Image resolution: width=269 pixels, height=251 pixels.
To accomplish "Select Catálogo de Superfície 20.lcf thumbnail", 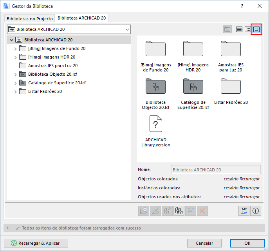I will pyautogui.click(x=193, y=94).
